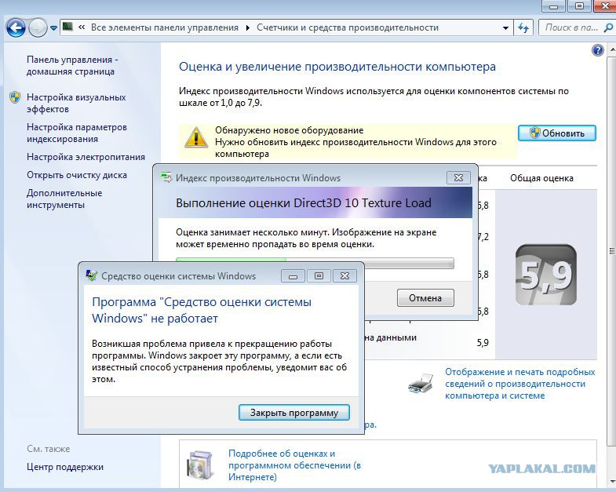Image resolution: width=616 pixels, height=492 pixels.
Task: Click the software box icon near the bottom
Action: [x=200, y=465]
